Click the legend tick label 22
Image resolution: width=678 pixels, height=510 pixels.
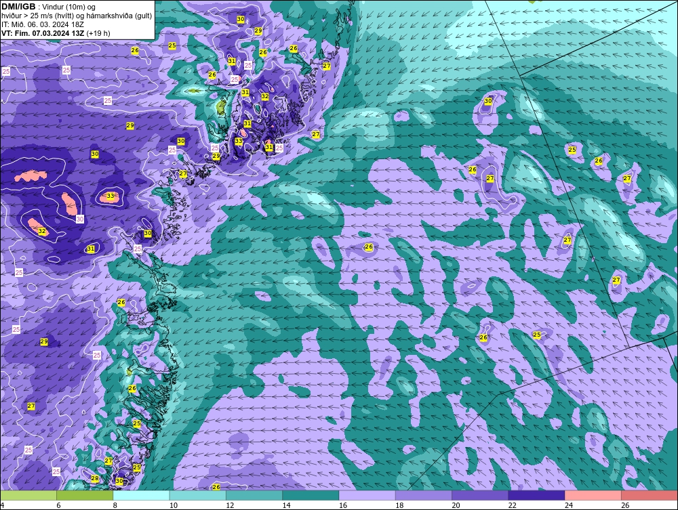[512, 505]
